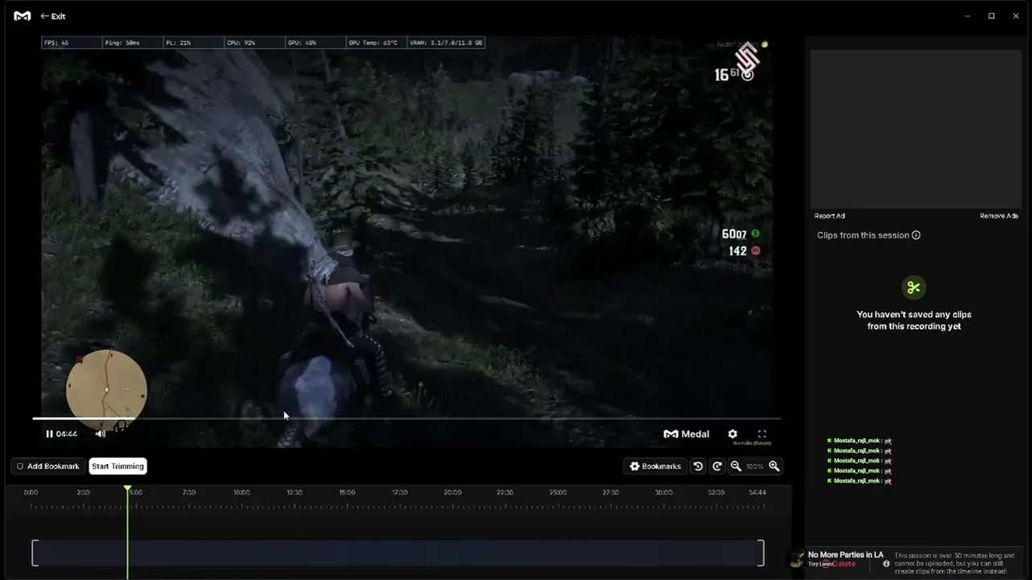Click the No More Parties in LA title
The image size is (1032, 580).
click(846, 555)
